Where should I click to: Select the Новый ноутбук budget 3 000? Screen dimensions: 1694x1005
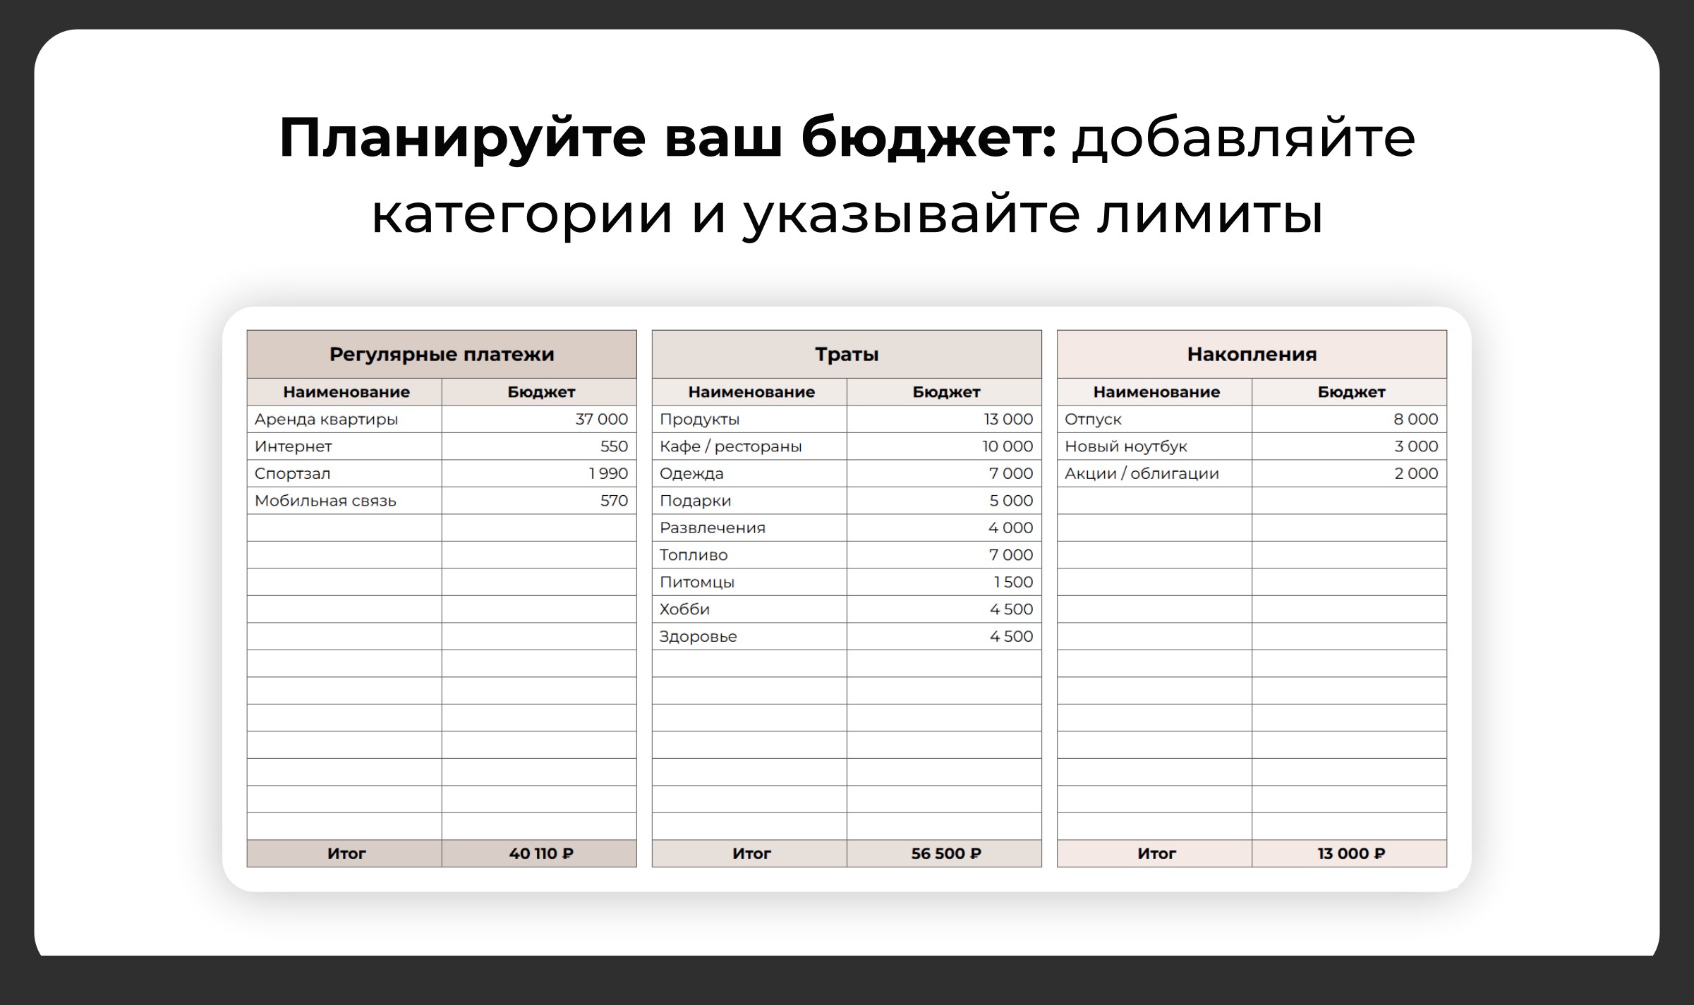click(x=1349, y=446)
